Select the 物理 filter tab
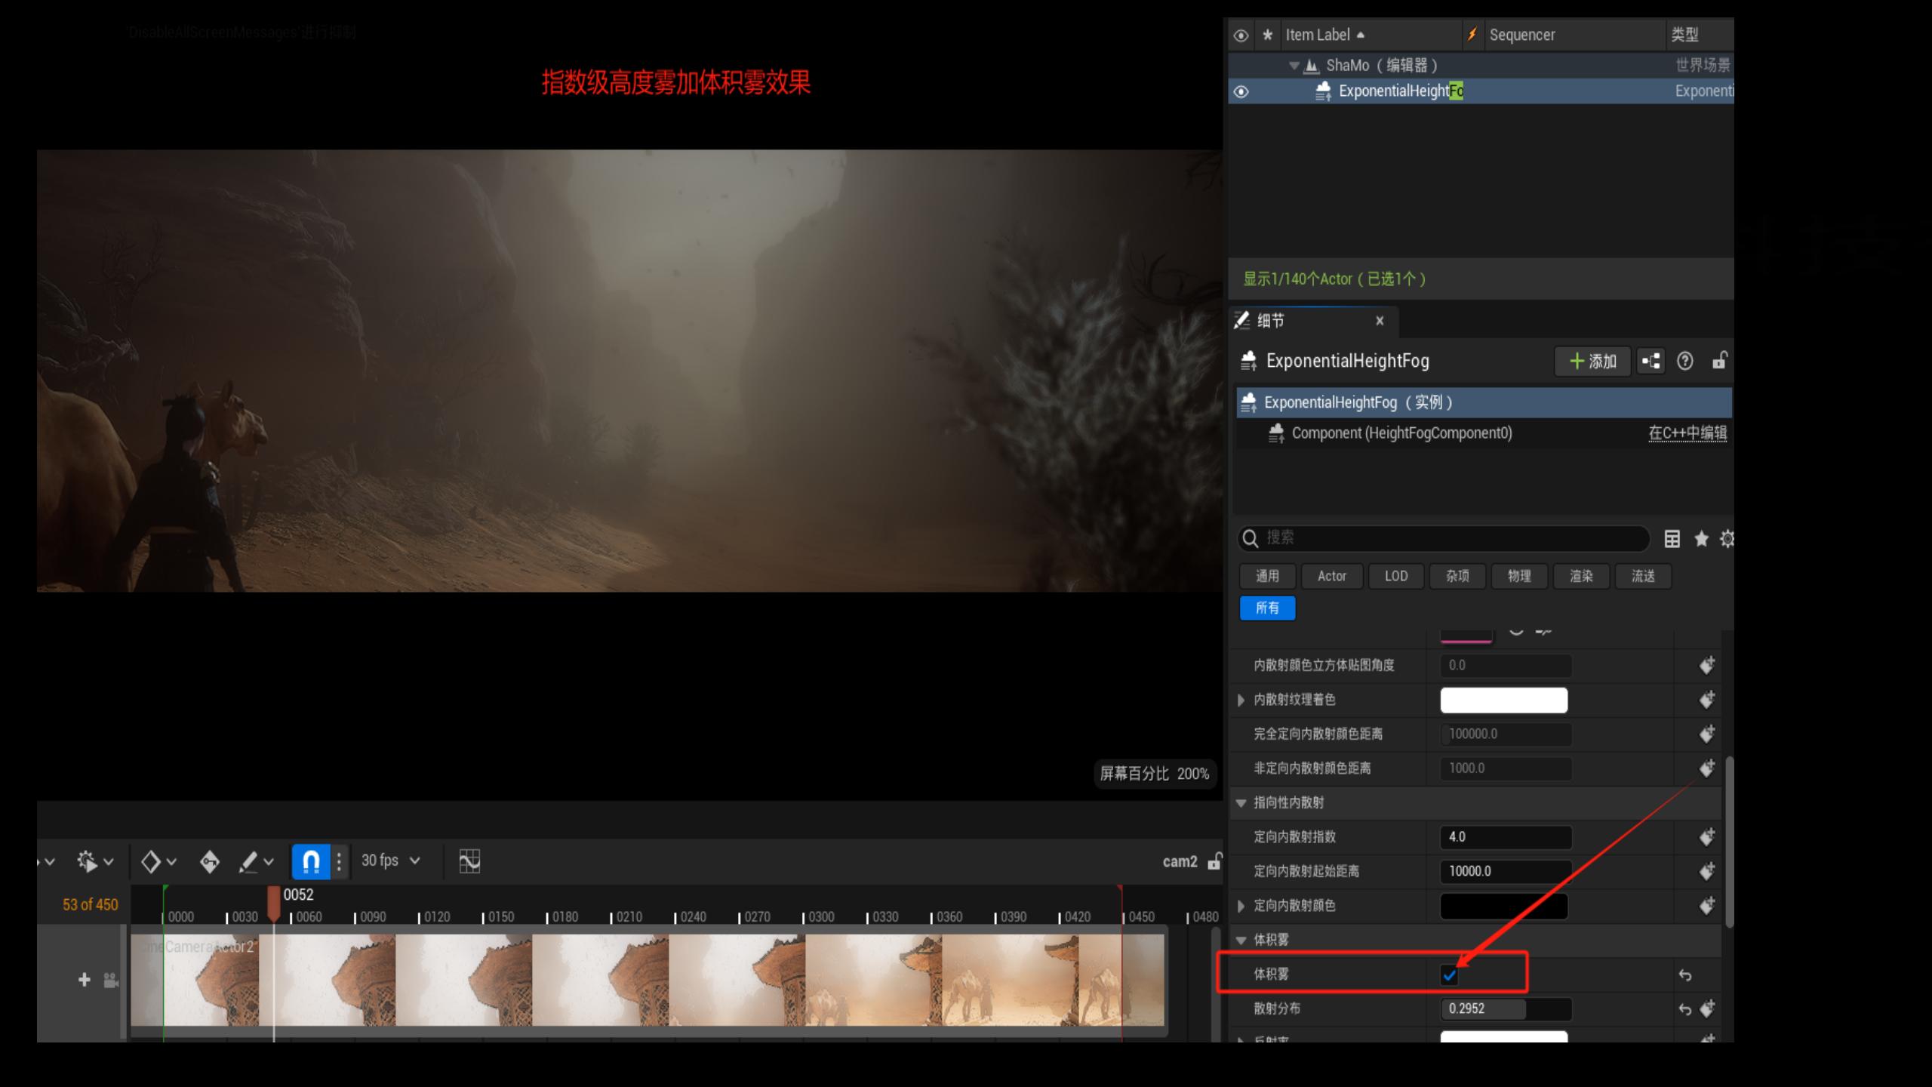Screen dimensions: 1932x1087 1519,577
